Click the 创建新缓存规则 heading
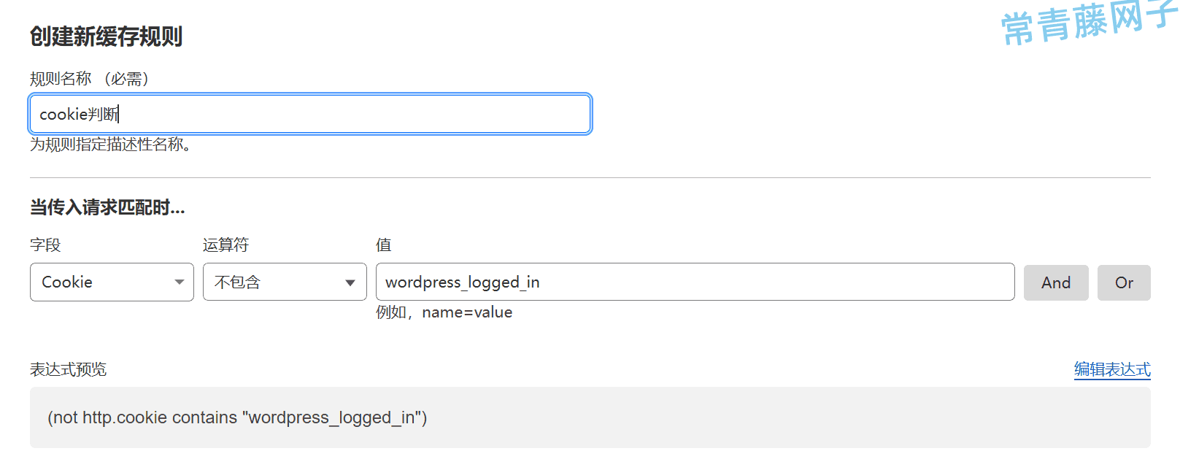Image resolution: width=1199 pixels, height=470 pixels. click(x=106, y=36)
